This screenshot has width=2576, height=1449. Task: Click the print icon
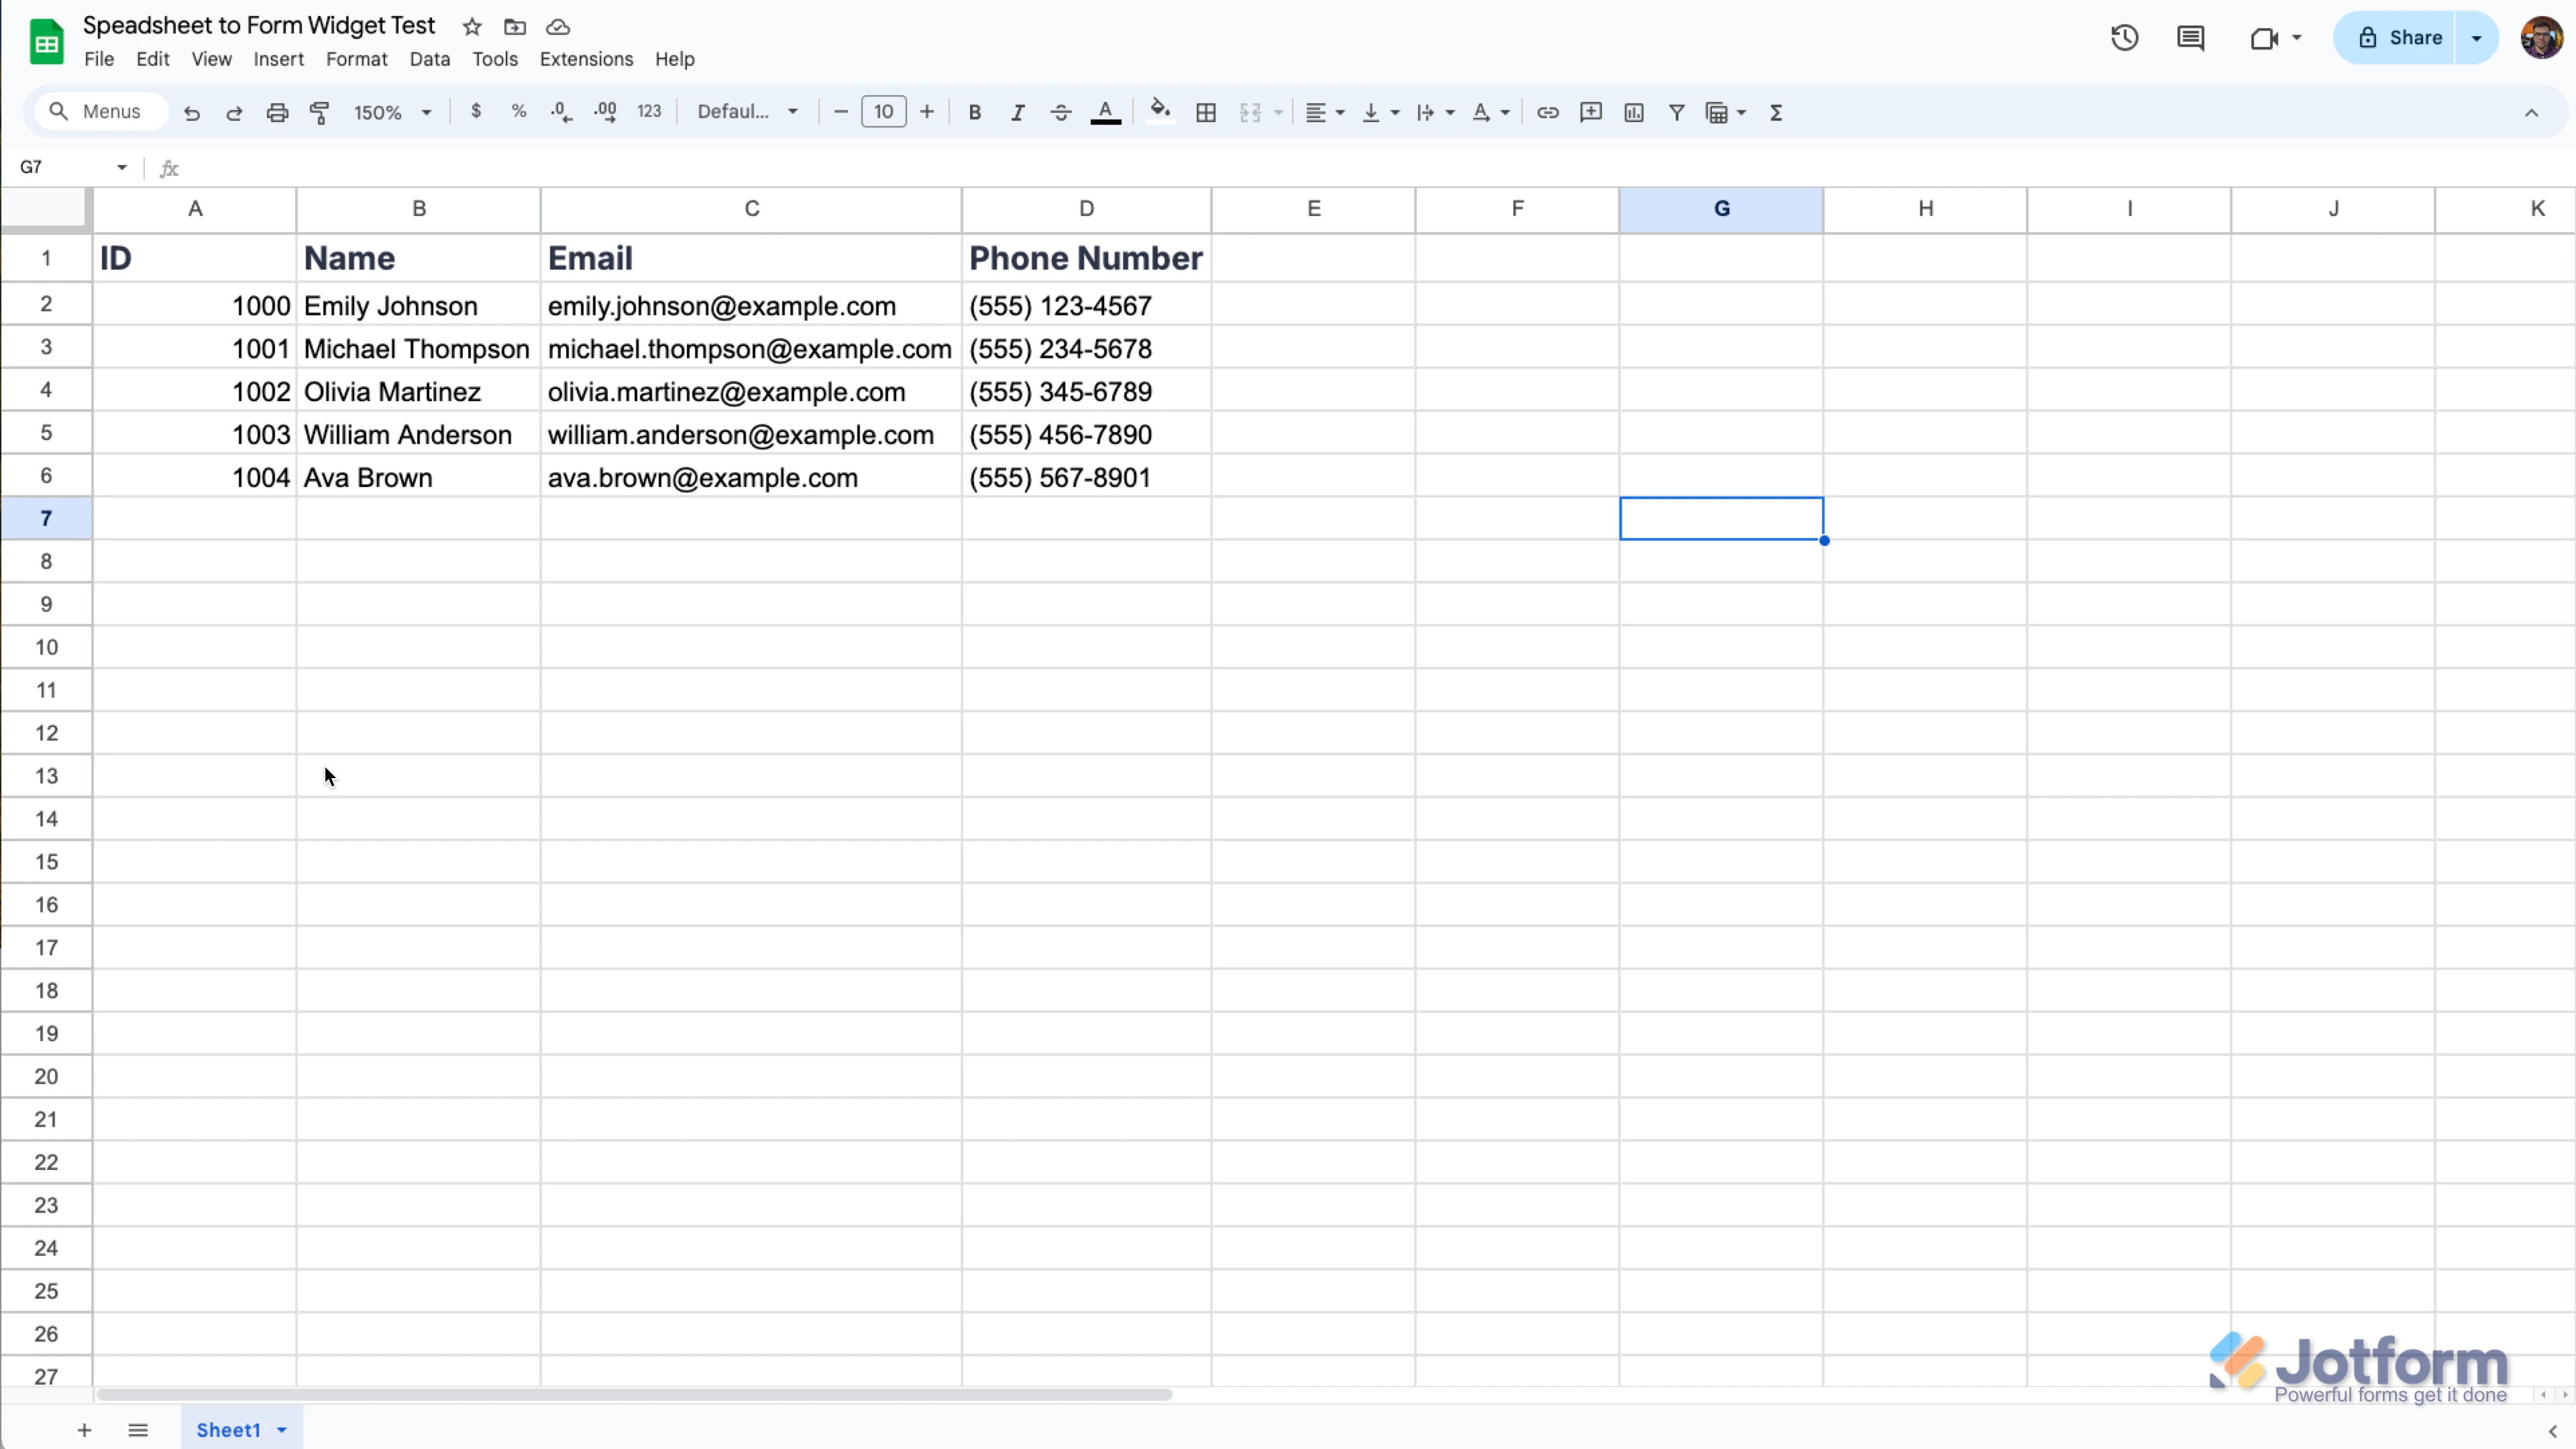[x=277, y=112]
